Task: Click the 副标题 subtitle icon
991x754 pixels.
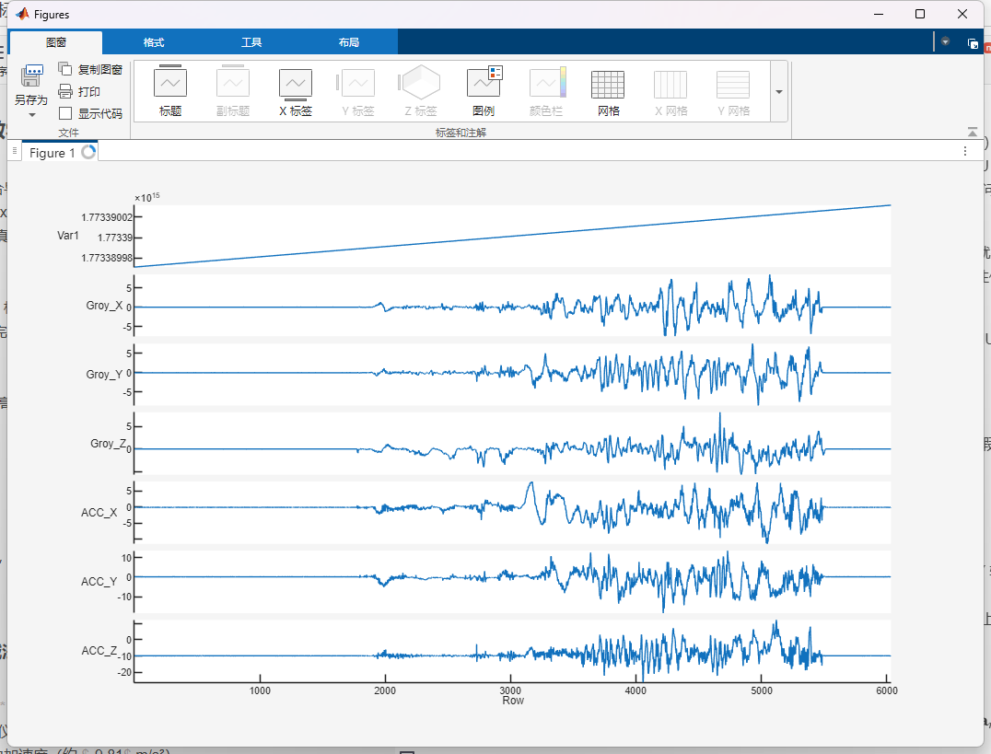Action: click(233, 82)
